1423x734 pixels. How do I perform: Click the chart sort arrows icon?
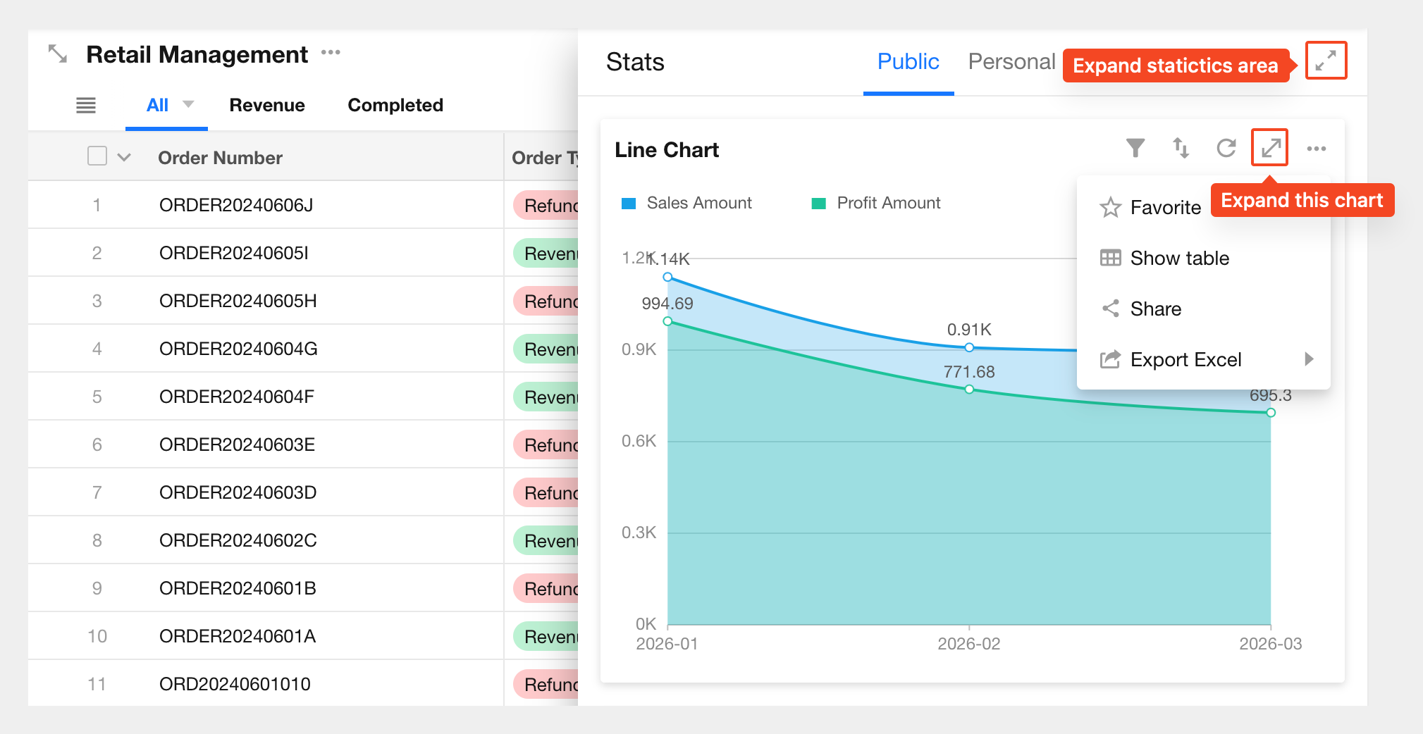coord(1181,148)
